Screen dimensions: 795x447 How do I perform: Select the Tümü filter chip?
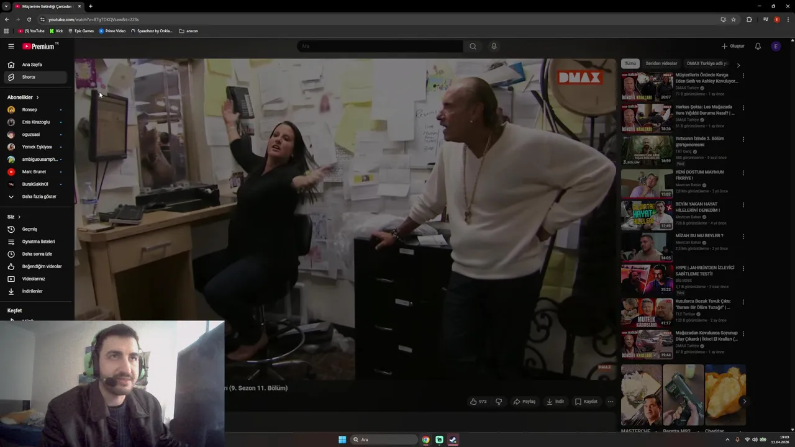(630, 63)
